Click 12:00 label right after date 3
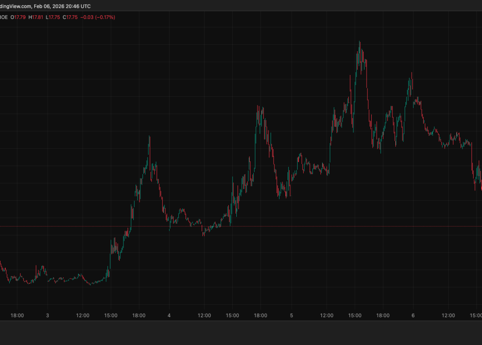482x345 pixels. [82, 315]
